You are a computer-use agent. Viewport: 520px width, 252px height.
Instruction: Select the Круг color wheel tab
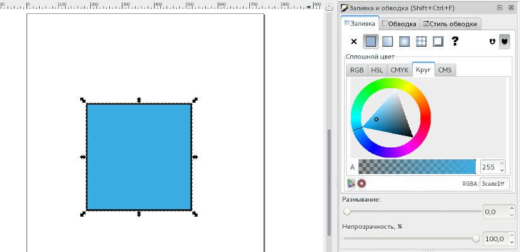pos(423,69)
